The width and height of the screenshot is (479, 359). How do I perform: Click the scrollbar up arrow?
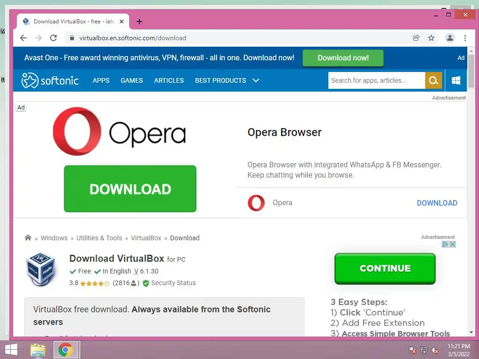pos(471,51)
